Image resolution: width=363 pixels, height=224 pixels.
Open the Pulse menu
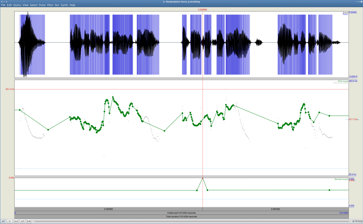[42, 5]
